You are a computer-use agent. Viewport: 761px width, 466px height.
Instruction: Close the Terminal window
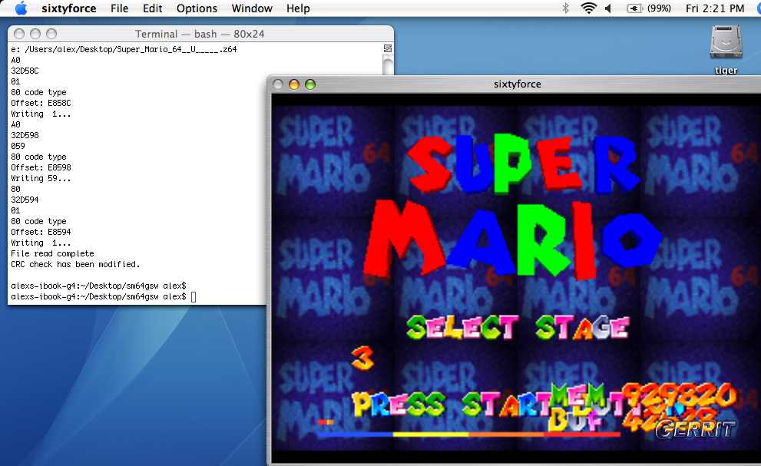(19, 34)
